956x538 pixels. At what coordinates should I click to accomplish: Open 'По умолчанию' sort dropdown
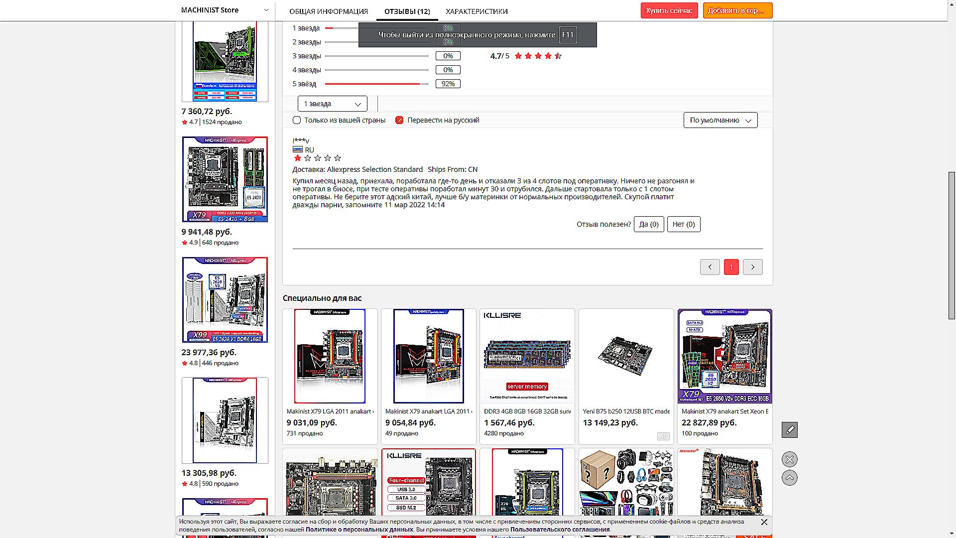click(720, 120)
